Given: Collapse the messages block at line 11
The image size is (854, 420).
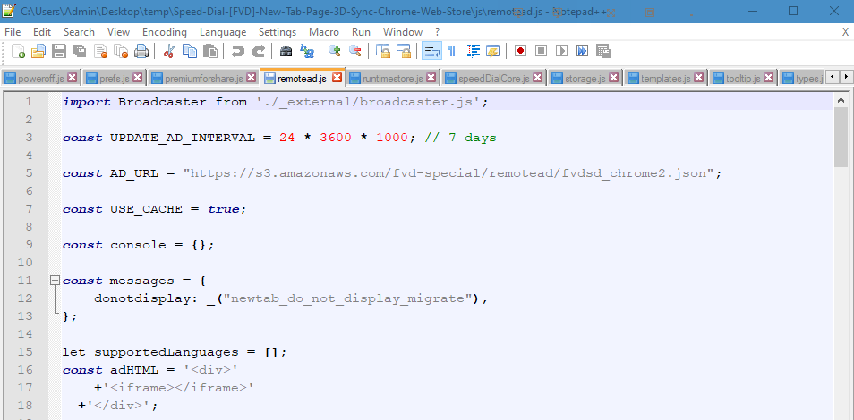Looking at the screenshot, I should tap(56, 280).
